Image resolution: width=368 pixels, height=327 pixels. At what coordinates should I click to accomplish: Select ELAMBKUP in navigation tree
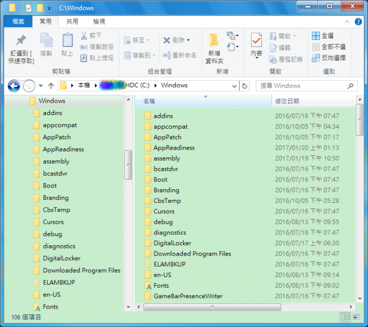59,283
